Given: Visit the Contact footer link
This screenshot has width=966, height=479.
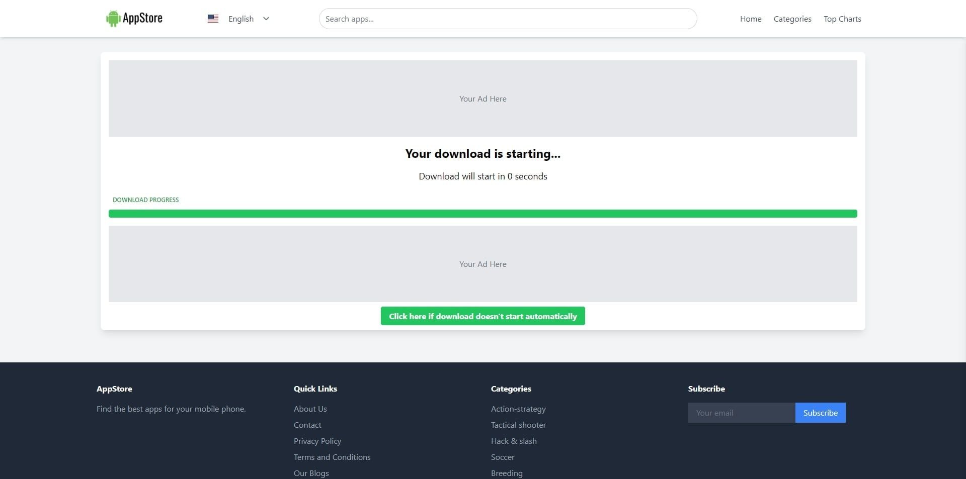Looking at the screenshot, I should point(307,425).
